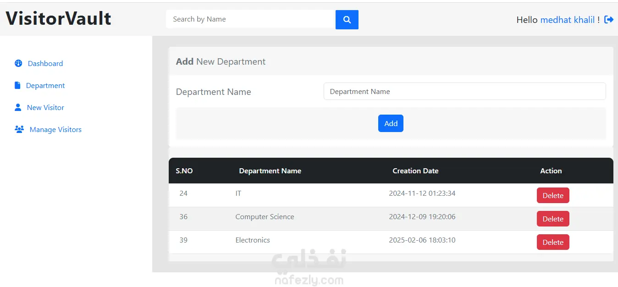
Task: Go to the Department page link
Action: pos(45,86)
